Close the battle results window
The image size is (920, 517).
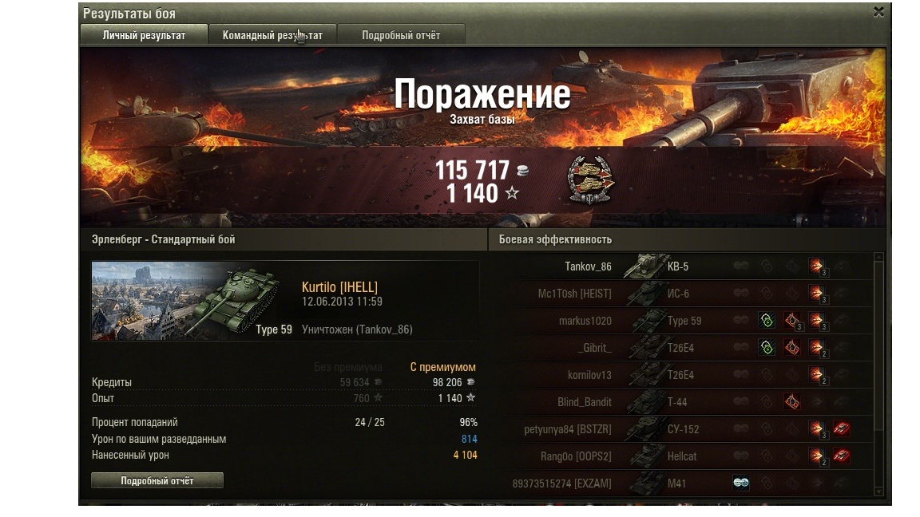(x=878, y=12)
